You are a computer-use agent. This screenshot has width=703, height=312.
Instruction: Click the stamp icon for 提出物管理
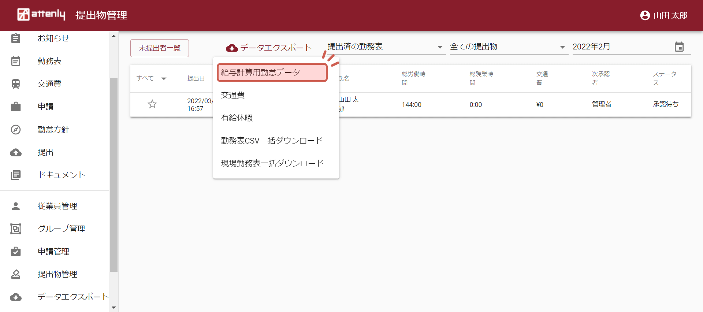click(x=16, y=274)
